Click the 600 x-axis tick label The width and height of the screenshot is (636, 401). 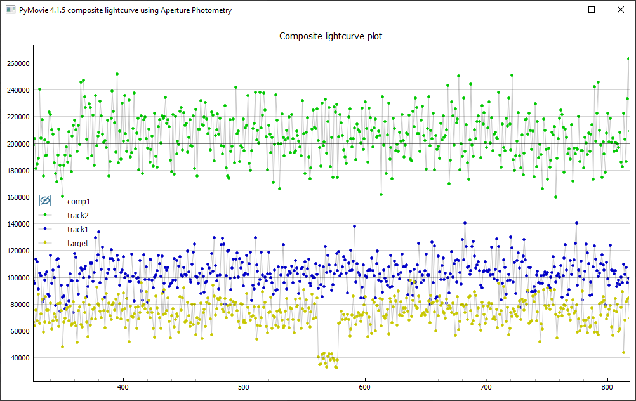pyautogui.click(x=365, y=387)
